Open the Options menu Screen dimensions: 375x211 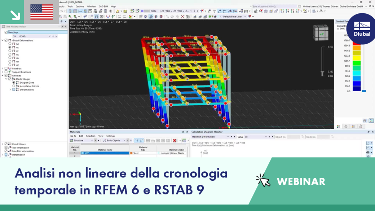point(80,6)
